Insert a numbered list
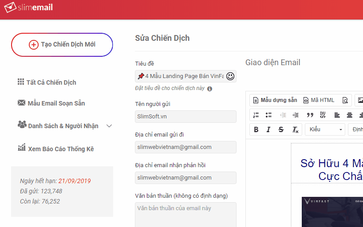The image size is (363, 227). coord(256,115)
